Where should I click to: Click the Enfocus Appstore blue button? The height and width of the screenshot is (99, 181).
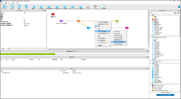click(x=165, y=95)
